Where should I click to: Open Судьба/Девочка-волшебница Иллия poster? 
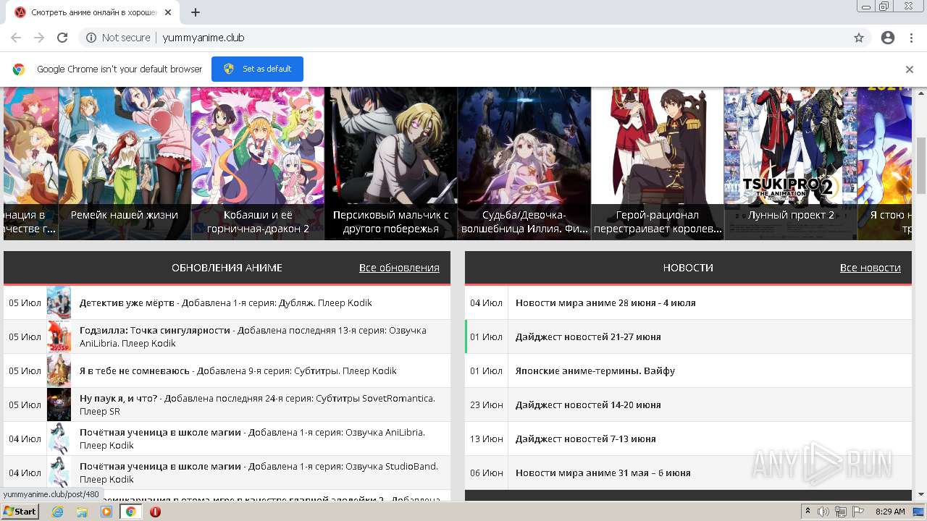point(524,164)
